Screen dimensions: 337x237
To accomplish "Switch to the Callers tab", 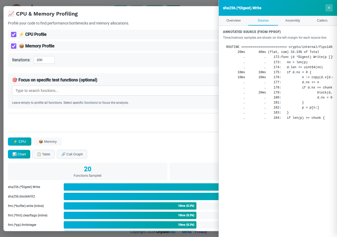I will click(x=322, y=21).
